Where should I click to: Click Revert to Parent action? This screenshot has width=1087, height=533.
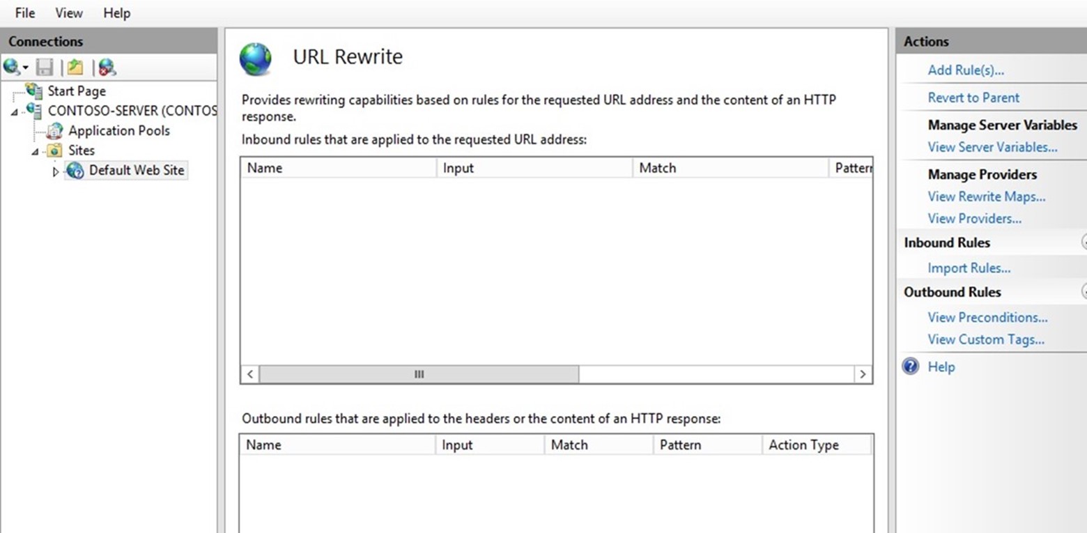pyautogui.click(x=973, y=98)
